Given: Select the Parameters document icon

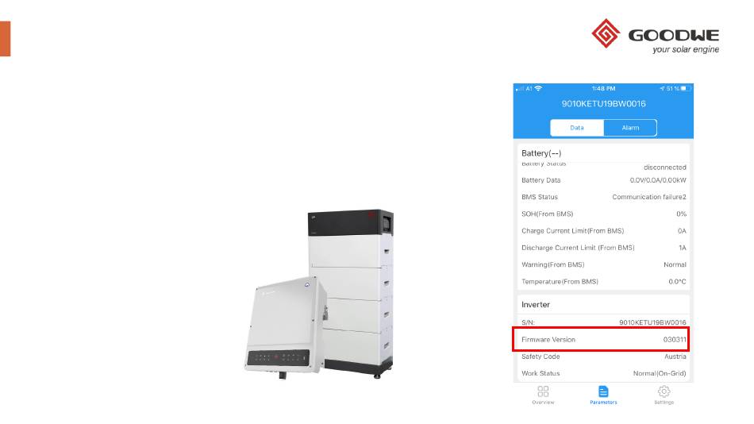Looking at the screenshot, I should (603, 391).
